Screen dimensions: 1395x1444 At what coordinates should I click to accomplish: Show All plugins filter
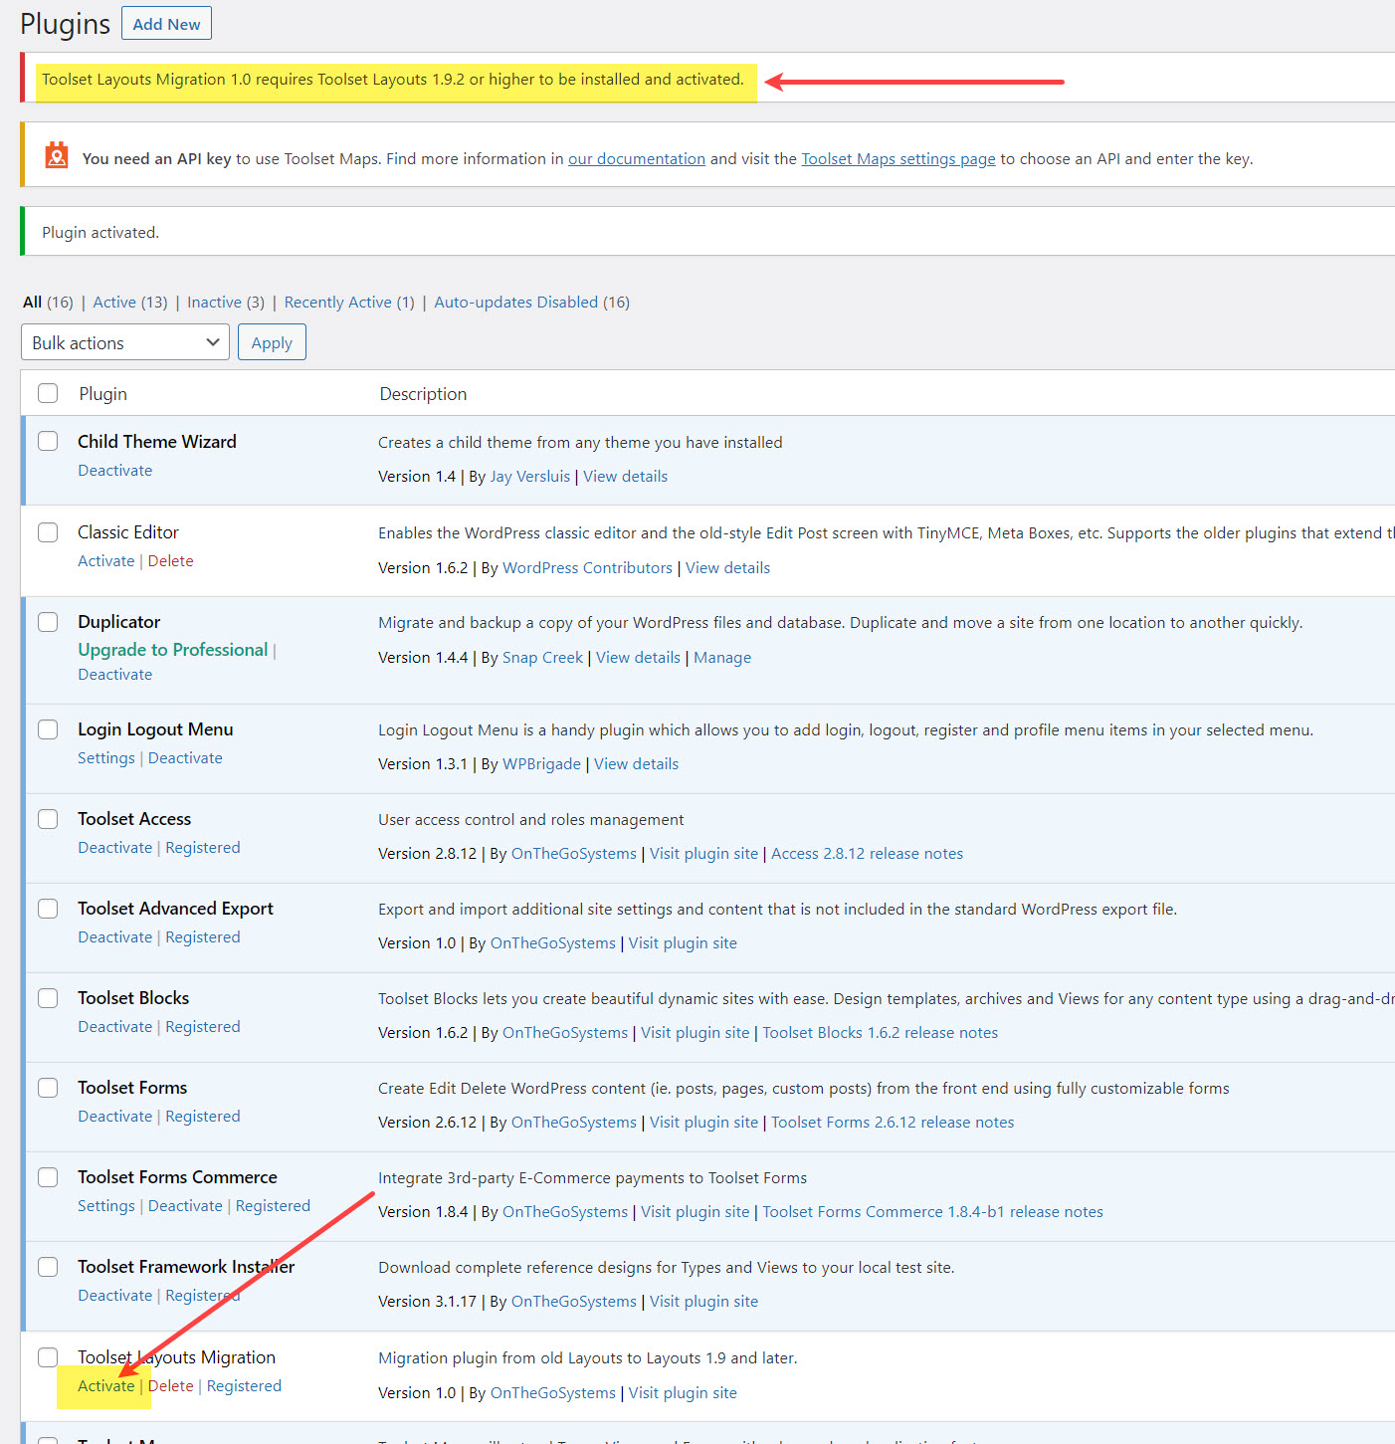click(x=33, y=303)
